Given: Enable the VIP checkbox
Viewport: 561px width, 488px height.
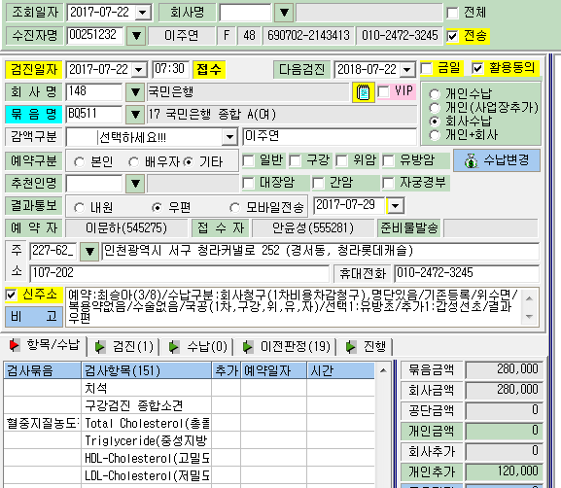Looking at the screenshot, I should point(383,91).
